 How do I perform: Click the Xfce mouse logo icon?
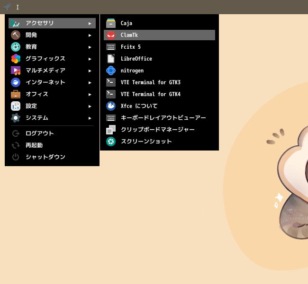(111, 106)
